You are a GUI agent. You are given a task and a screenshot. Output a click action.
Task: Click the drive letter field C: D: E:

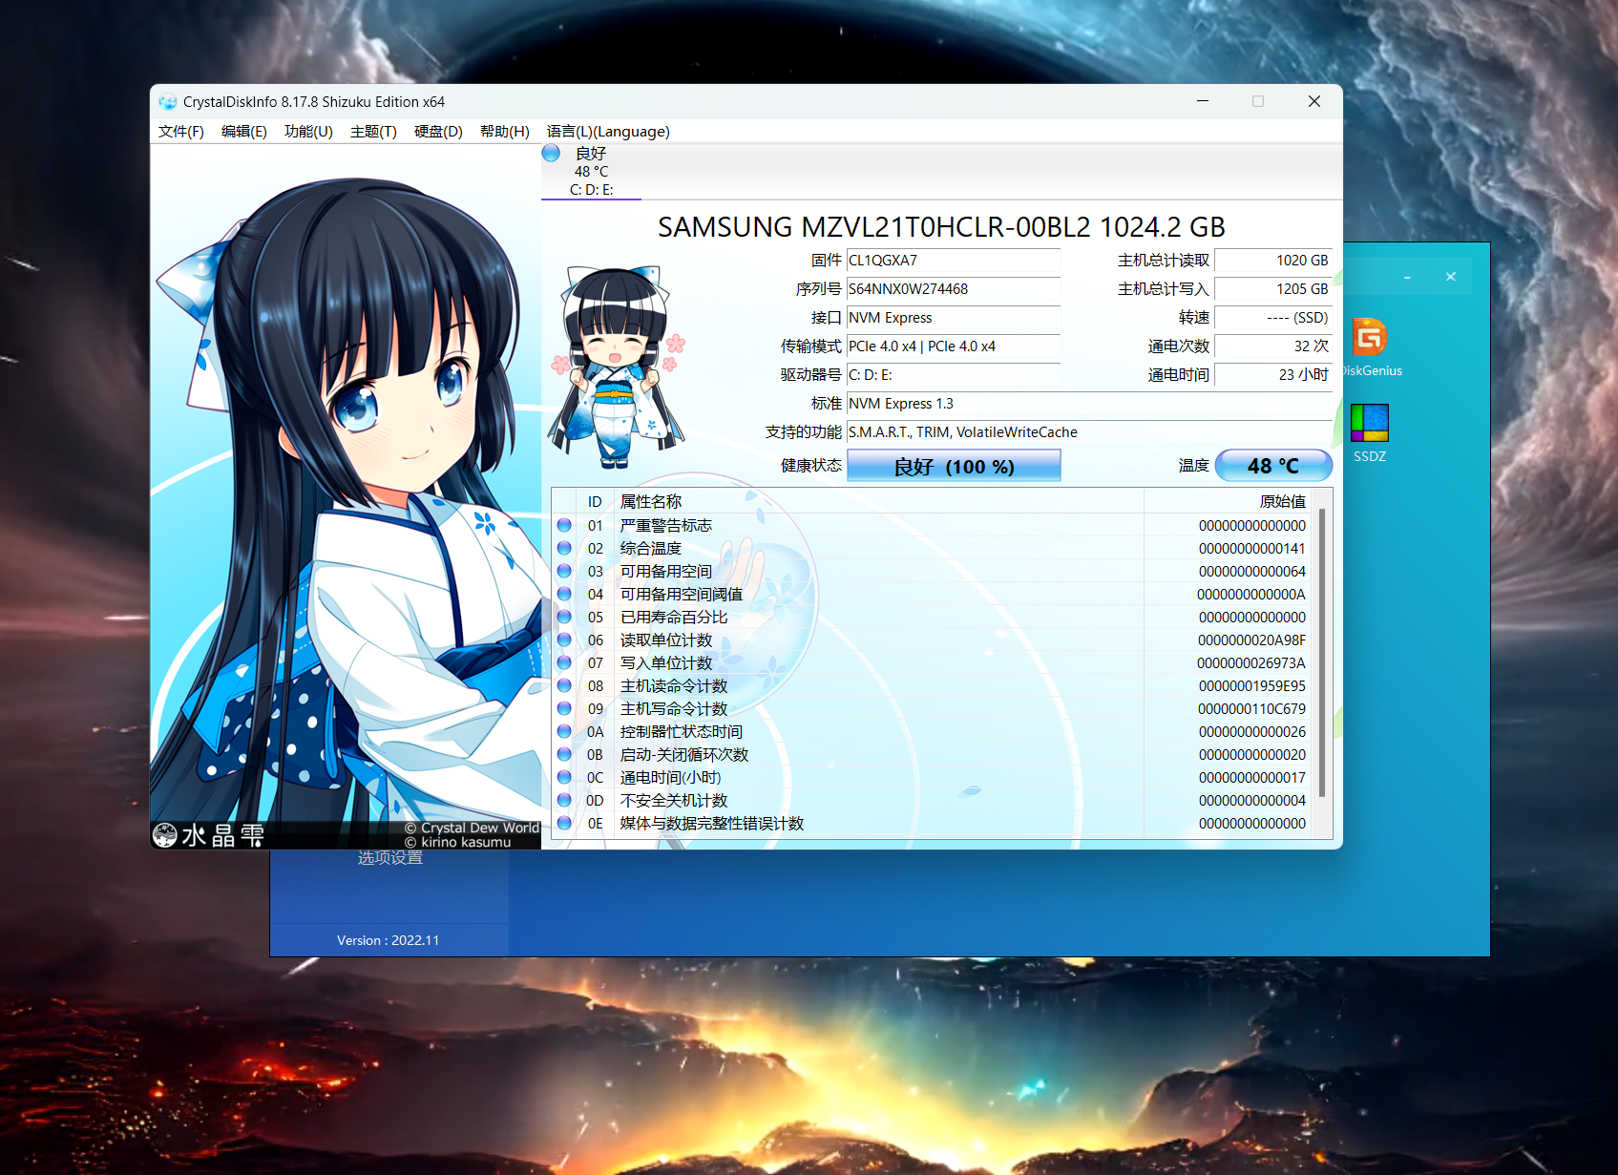(x=954, y=375)
